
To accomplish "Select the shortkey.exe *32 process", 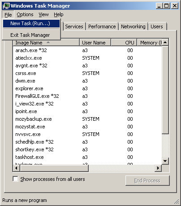I will coord(87,149).
